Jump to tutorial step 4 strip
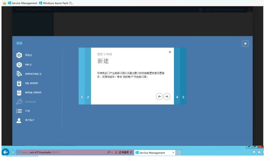Viewport: 265px width, 157px height. click(177, 76)
